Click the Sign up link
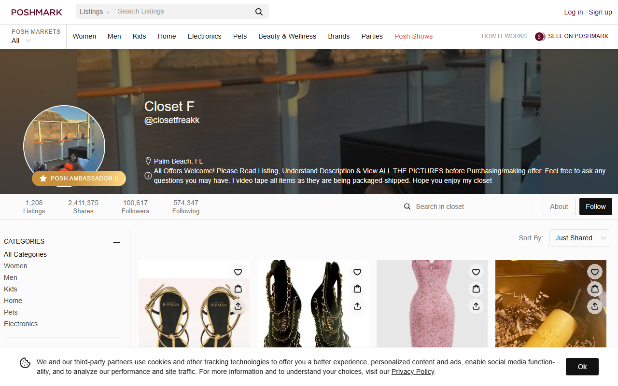Screen dimensions: 618x386 tap(601, 12)
